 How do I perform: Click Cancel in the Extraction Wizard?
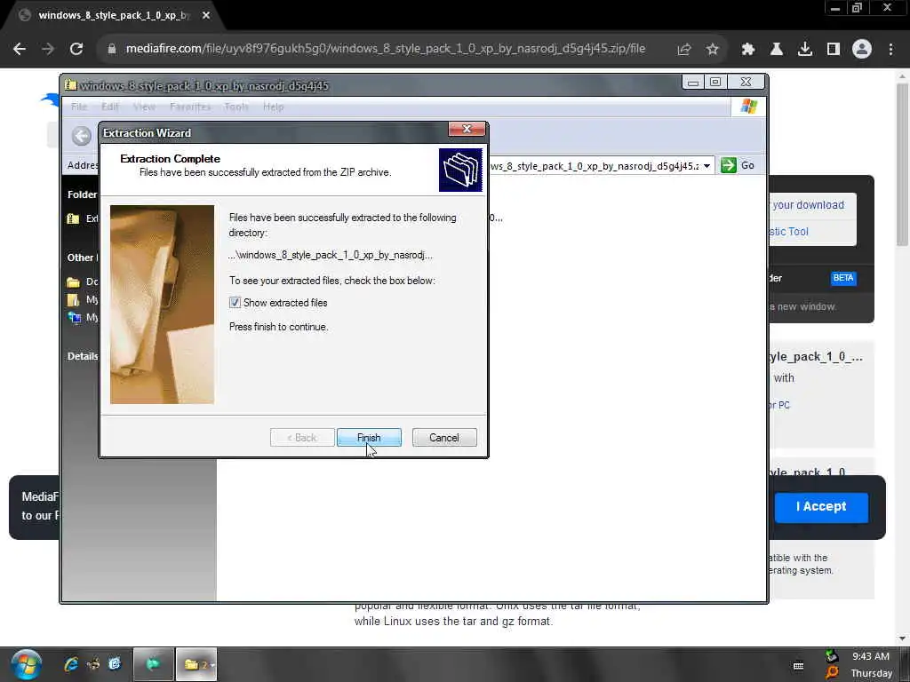click(444, 437)
